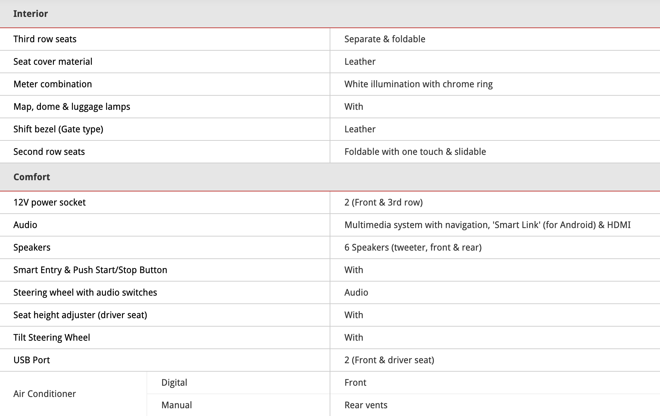Click Foldable with one touch & slidable
The image size is (660, 416).
[415, 152]
